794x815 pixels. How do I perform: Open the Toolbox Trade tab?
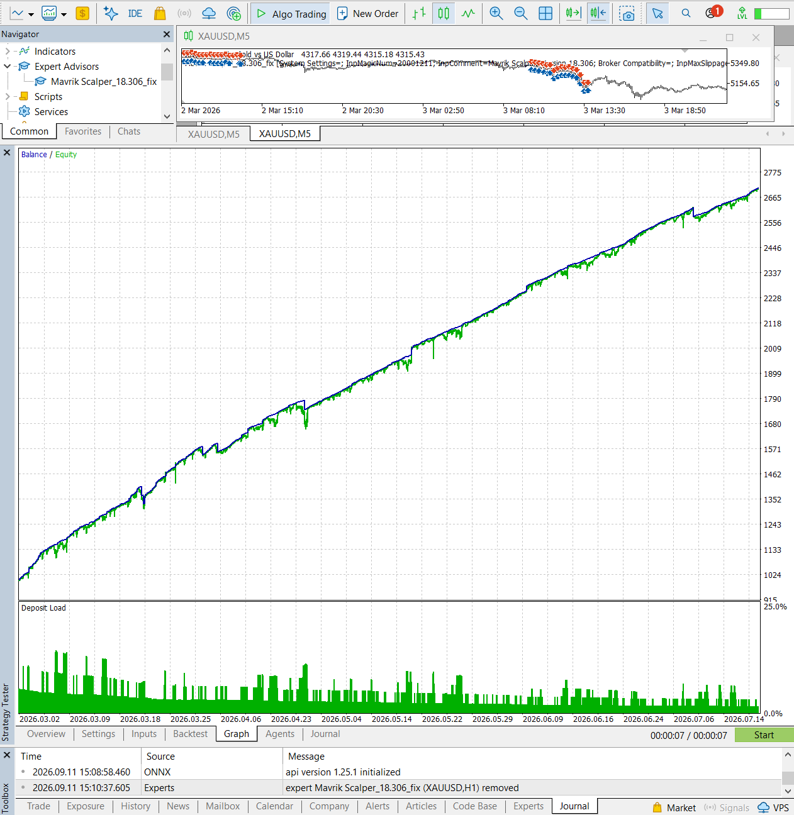[38, 806]
